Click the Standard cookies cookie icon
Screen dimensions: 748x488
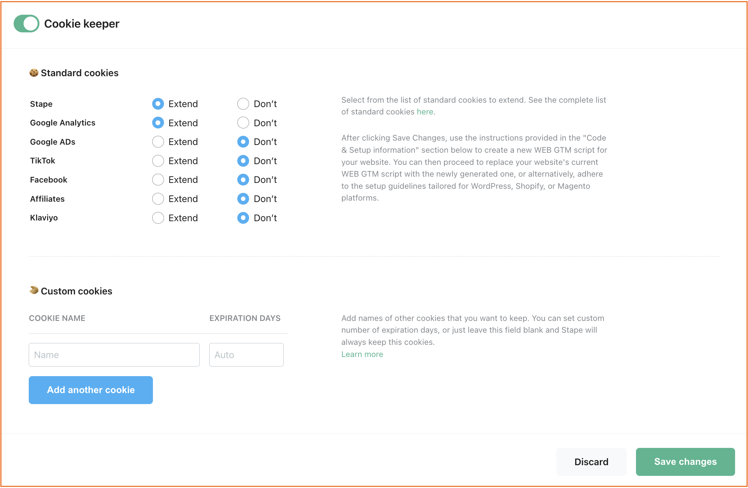(x=34, y=73)
